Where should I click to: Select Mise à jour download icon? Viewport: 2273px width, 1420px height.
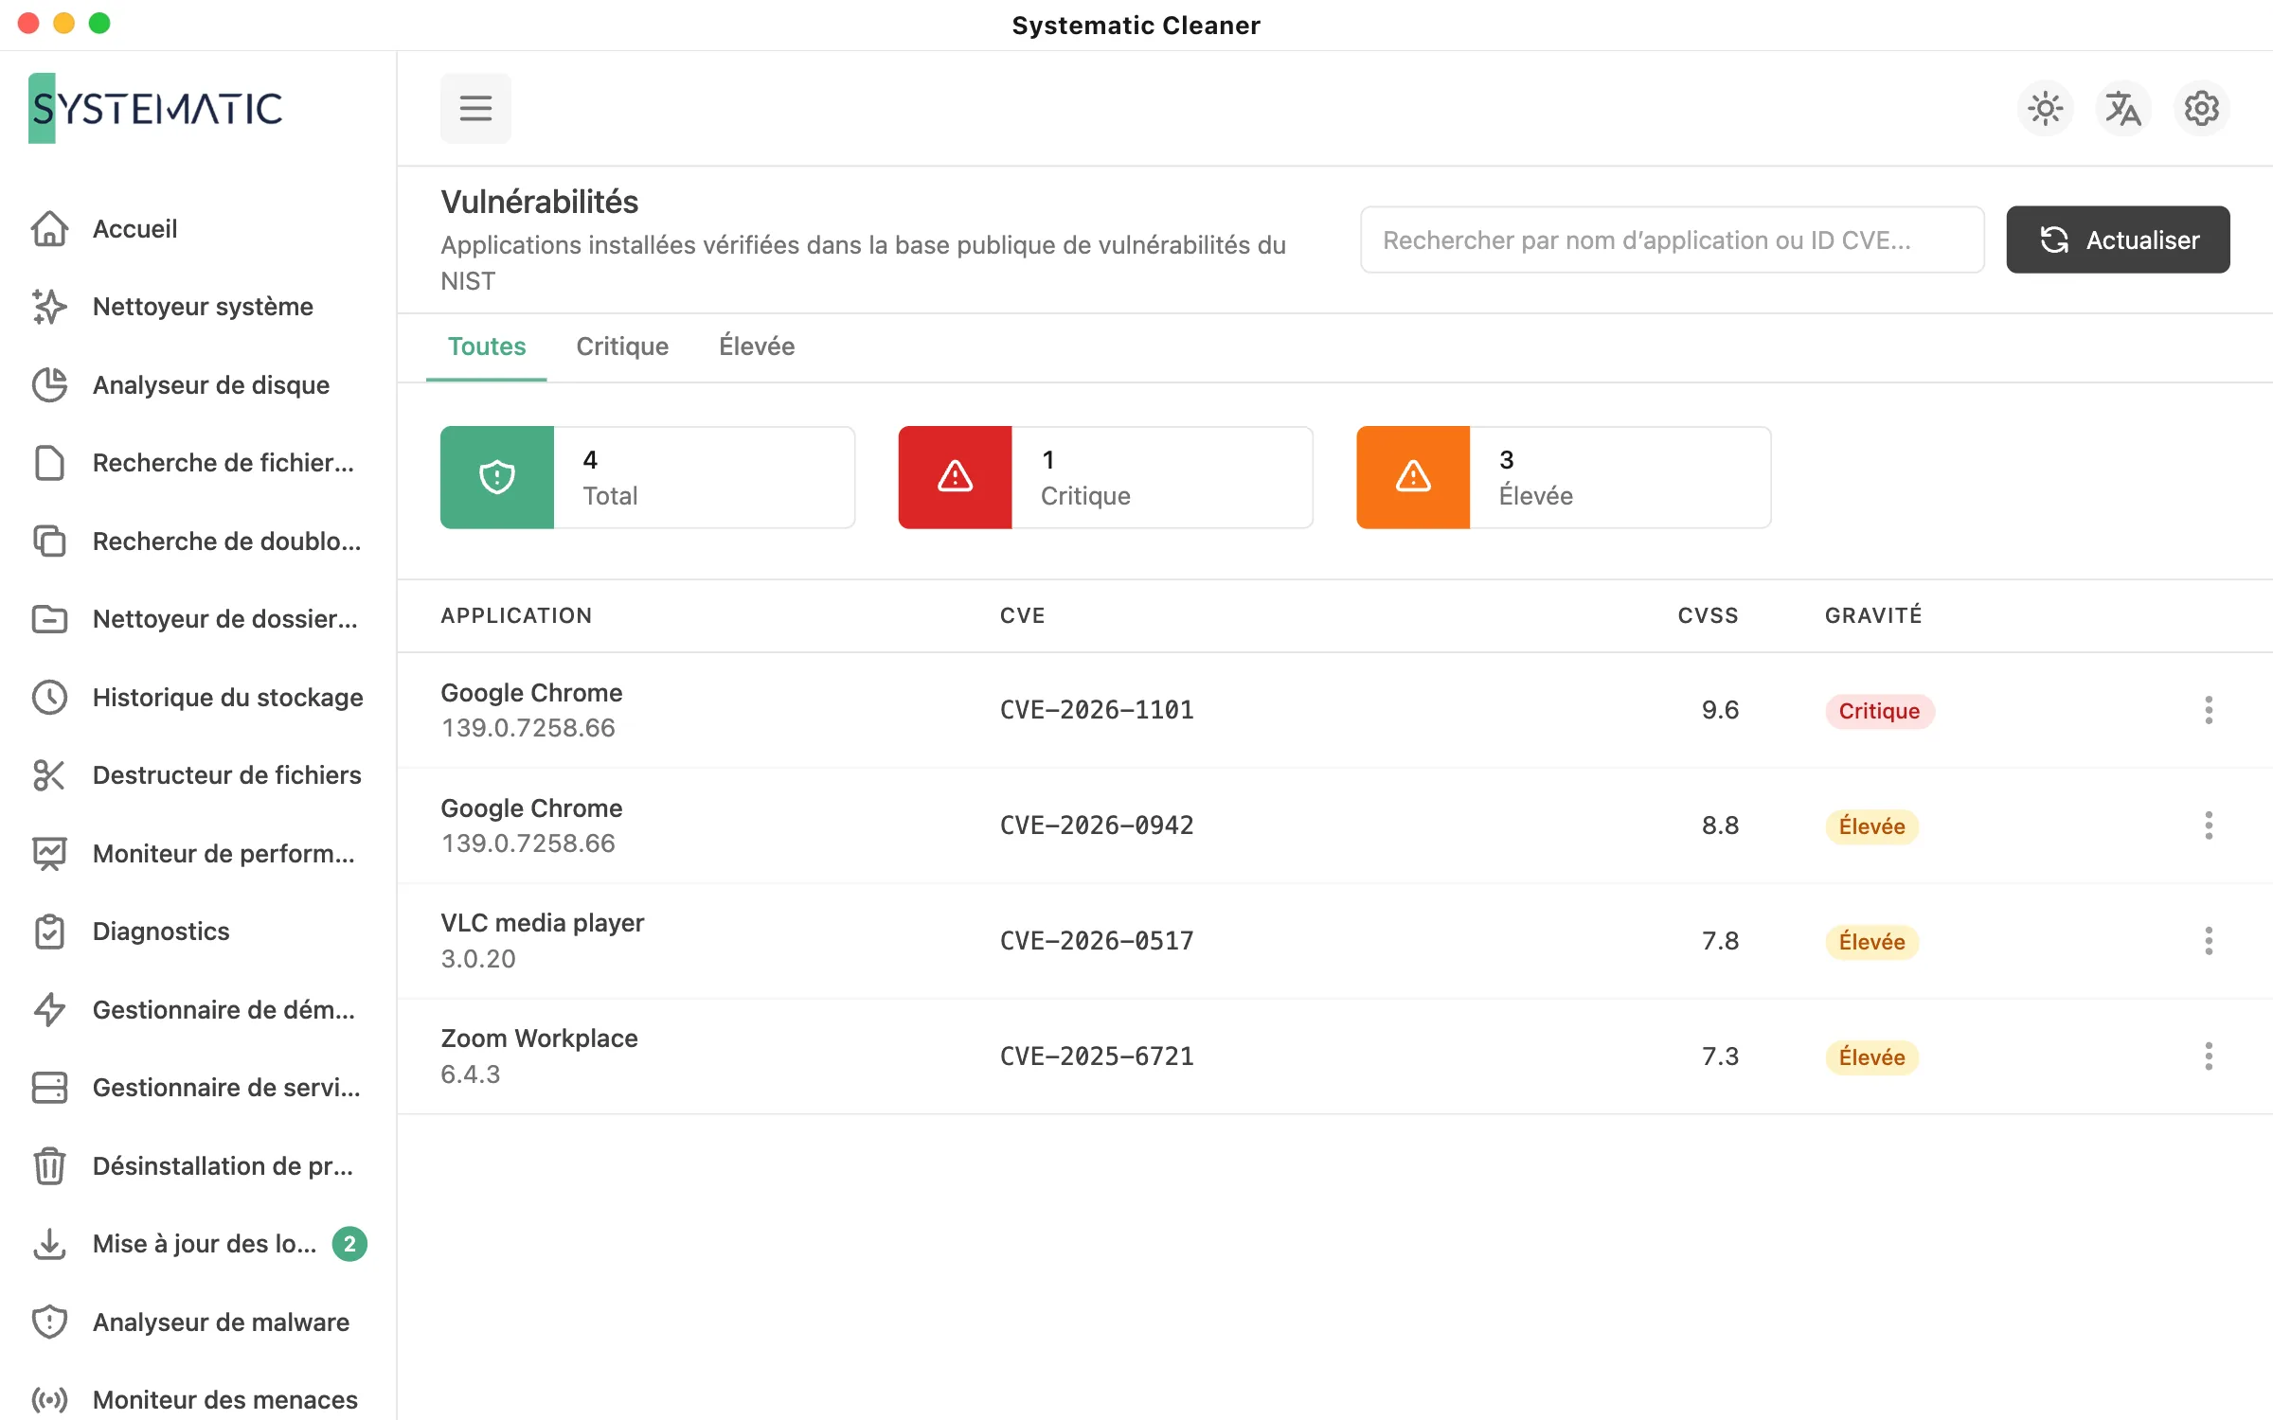coord(49,1244)
